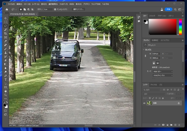This screenshot has height=131, width=187.
Task: Switch to the チャンネル tab
Action: click(x=153, y=85)
